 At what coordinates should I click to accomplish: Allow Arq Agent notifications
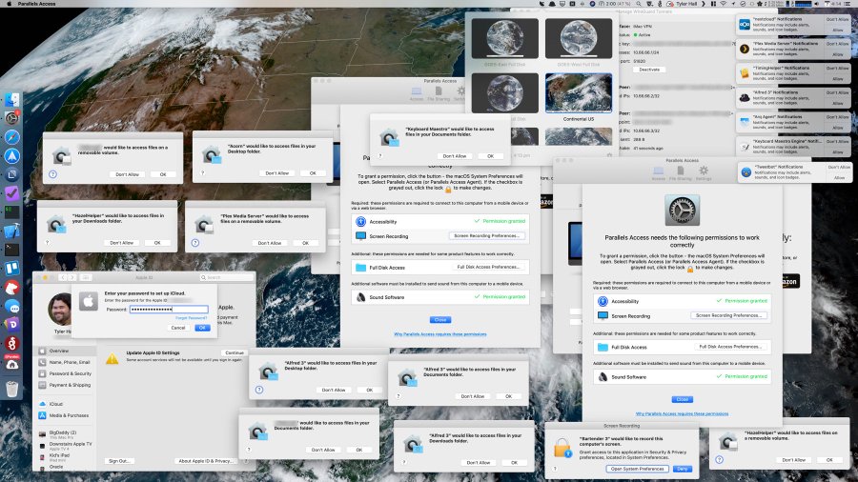point(838,128)
